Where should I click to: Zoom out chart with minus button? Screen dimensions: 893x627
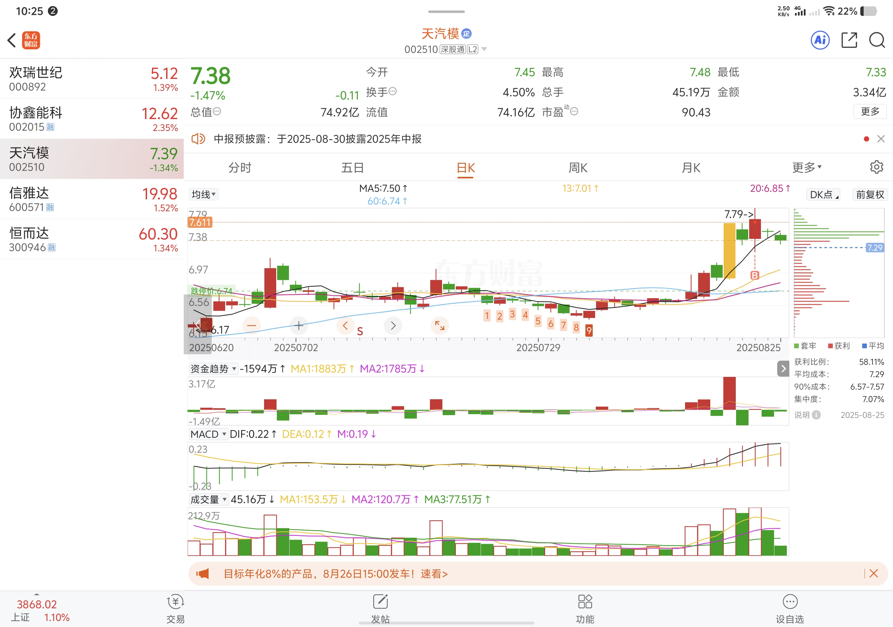(252, 326)
